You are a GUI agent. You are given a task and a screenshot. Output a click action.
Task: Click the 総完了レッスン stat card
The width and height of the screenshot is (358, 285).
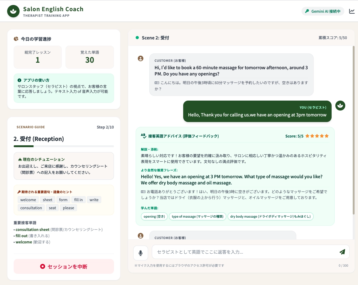click(x=38, y=57)
